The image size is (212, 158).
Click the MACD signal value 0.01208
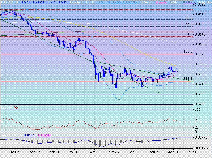tap(44, 135)
